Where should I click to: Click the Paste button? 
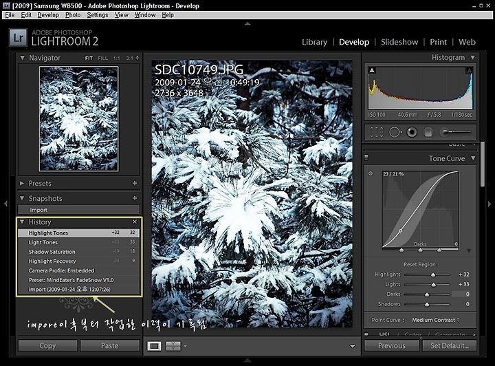click(x=109, y=346)
